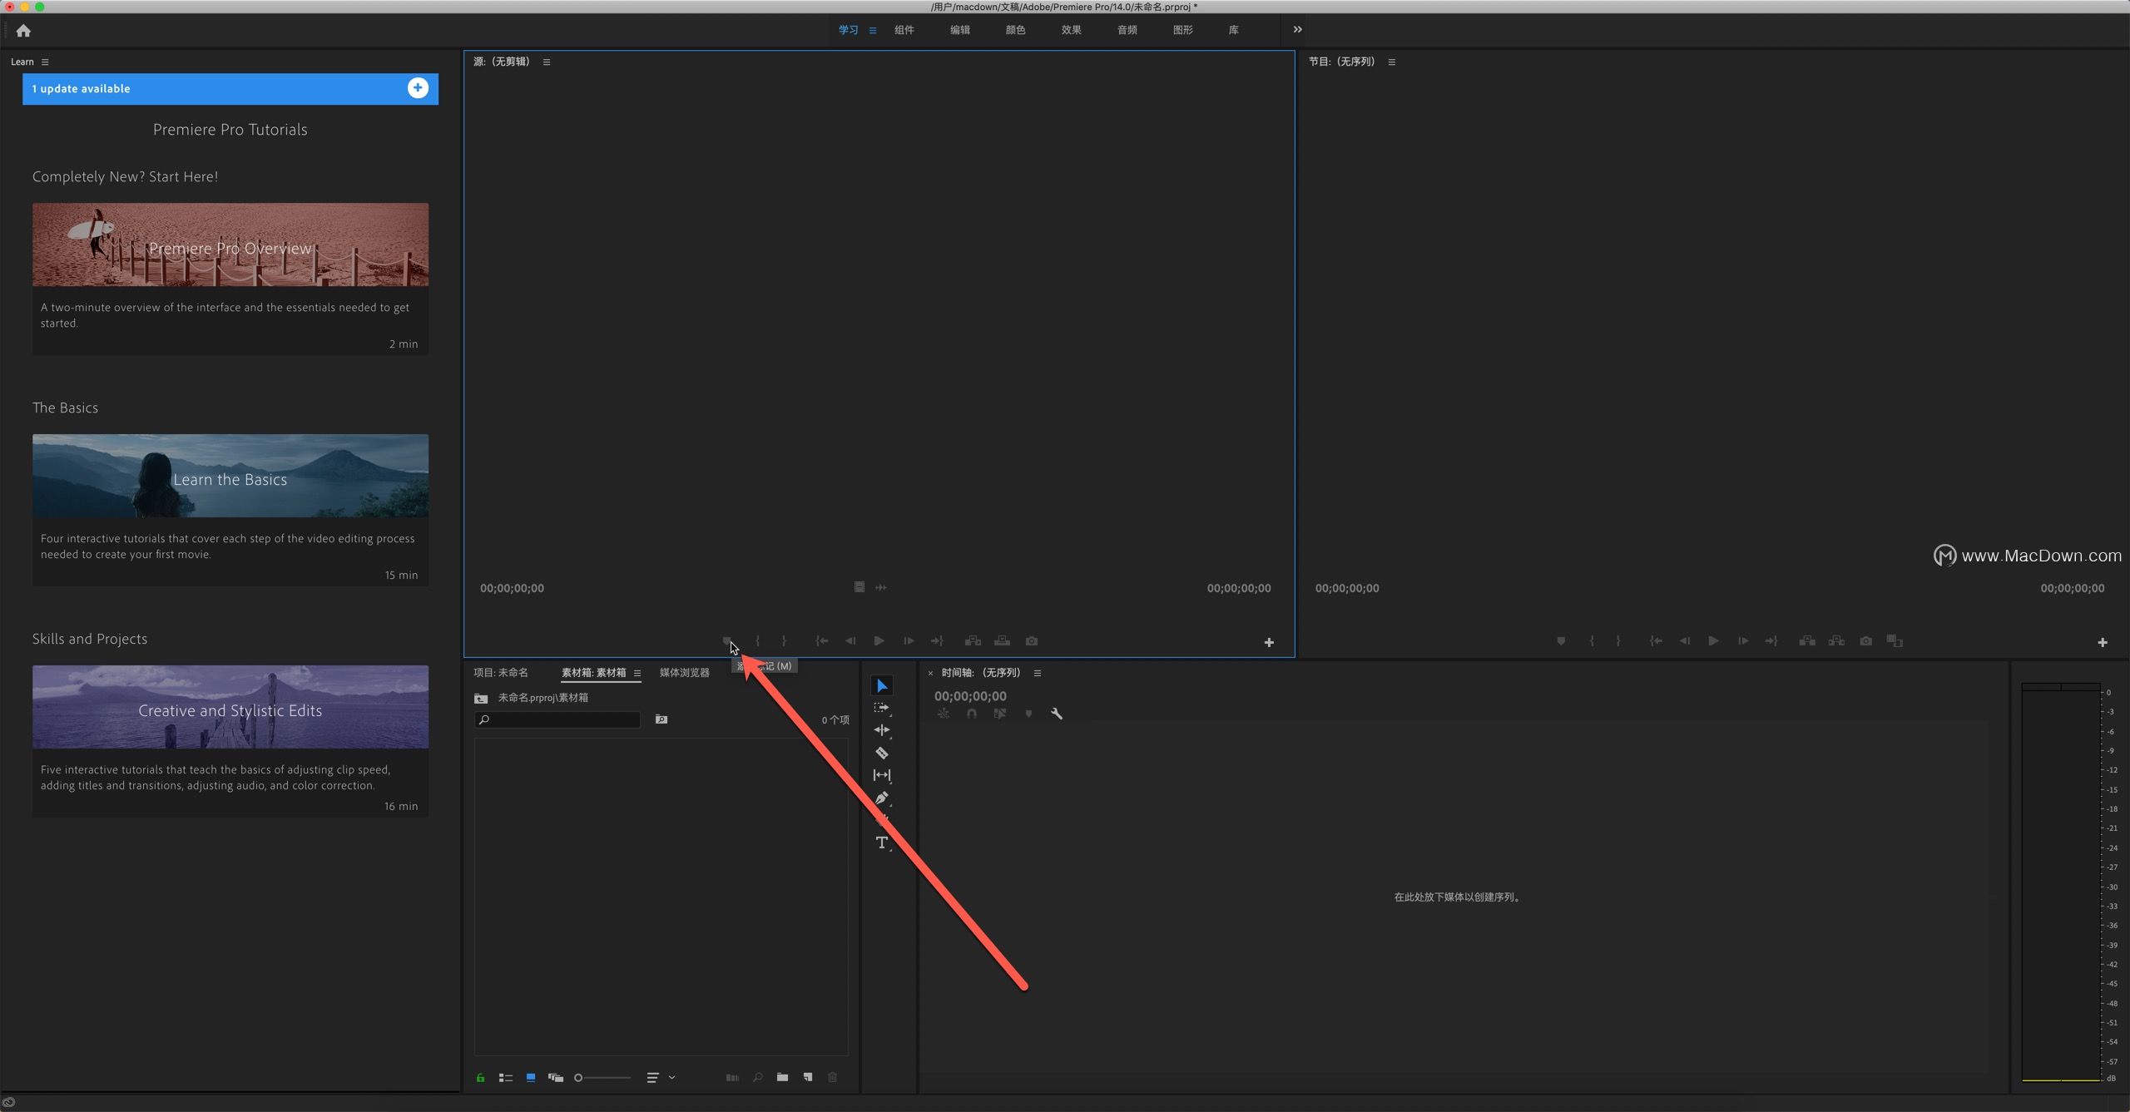The image size is (2130, 1112).
Task: Step forward one frame in Source monitor
Action: pos(909,640)
